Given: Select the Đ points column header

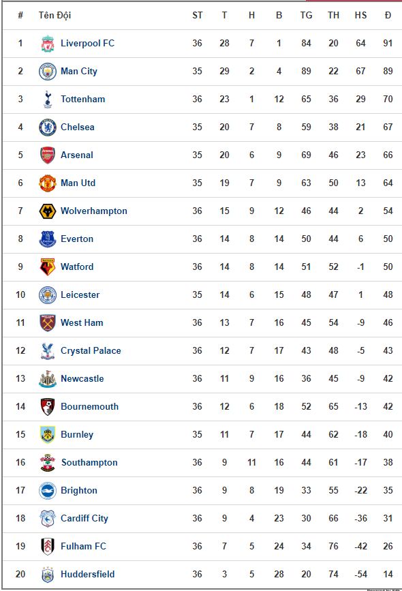Looking at the screenshot, I should [388, 15].
